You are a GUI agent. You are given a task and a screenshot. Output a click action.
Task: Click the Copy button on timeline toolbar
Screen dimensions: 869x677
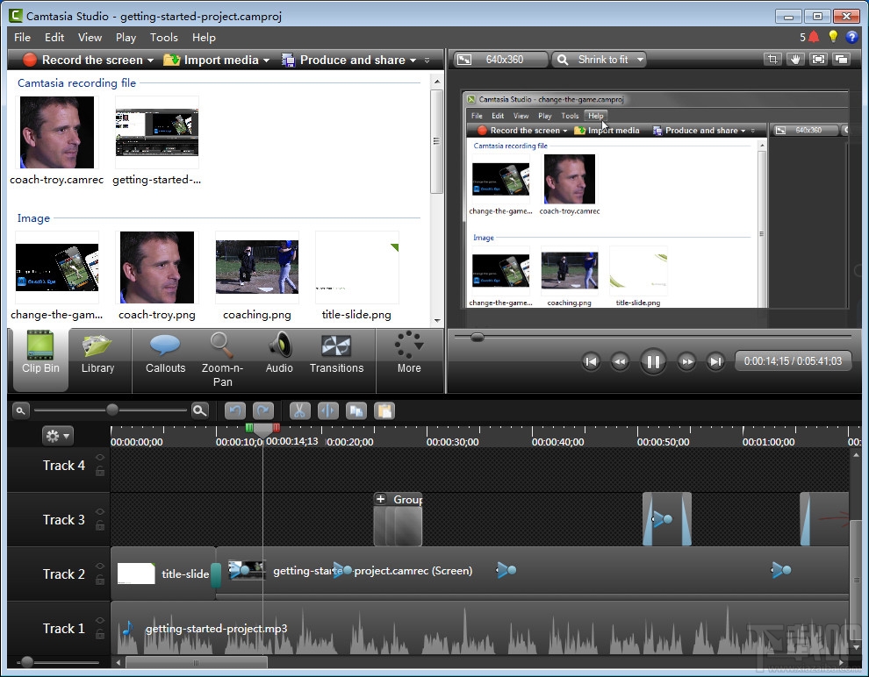(x=356, y=410)
